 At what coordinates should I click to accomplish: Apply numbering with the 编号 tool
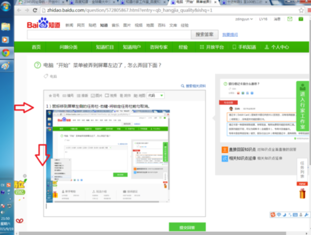68,96
